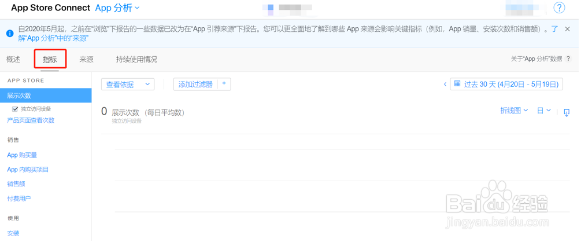
Task: Click 关于"App 分析"数据 text link
Action: [x=536, y=58]
